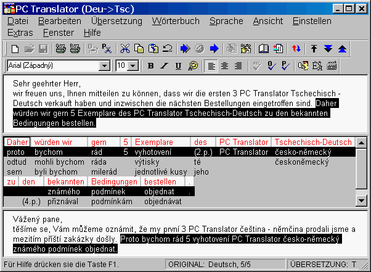
Task: Swap languages with the red-blue arrows icon
Action: click(296, 49)
